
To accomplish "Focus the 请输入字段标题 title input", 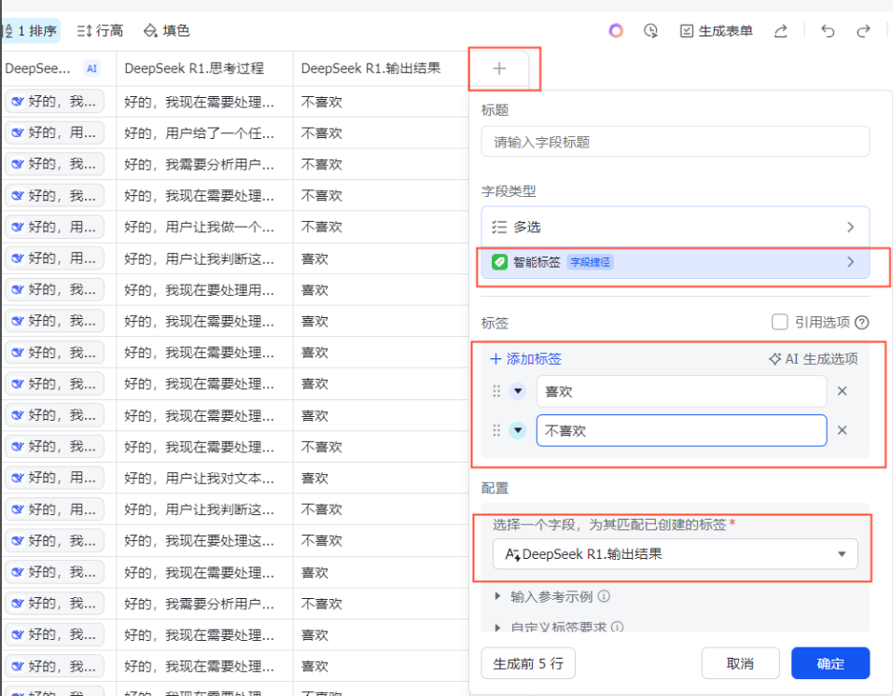I will coord(675,141).
